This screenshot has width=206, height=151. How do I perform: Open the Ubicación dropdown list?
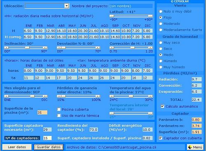(x=66, y=6)
